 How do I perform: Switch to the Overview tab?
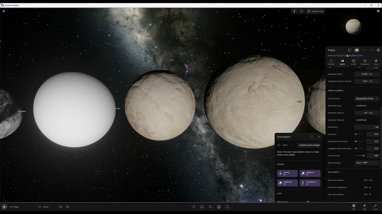(x=331, y=62)
